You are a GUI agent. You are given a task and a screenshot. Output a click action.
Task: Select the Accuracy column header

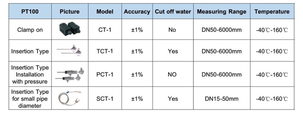pos(137,11)
